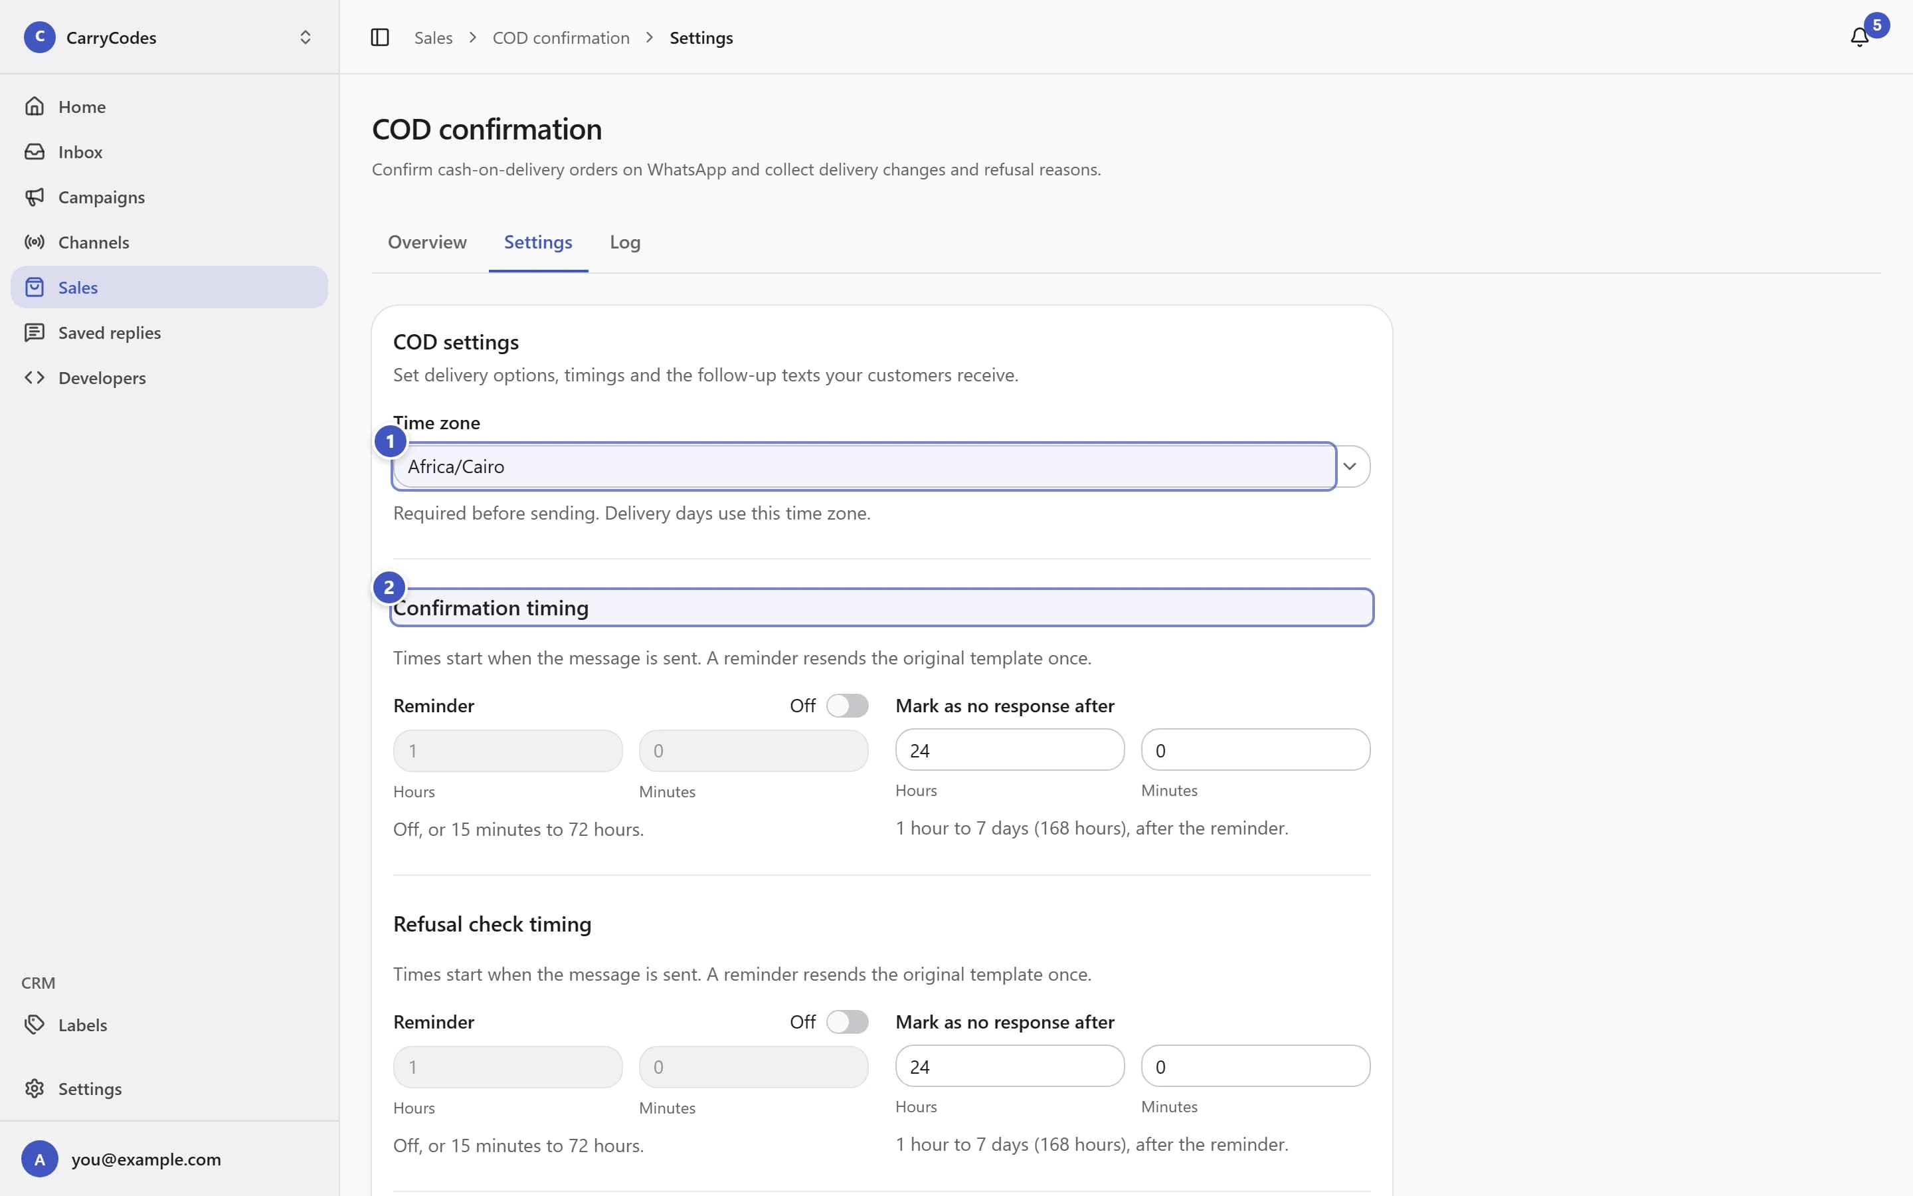Open Inbox from the sidebar menu
The width and height of the screenshot is (1913, 1196).
click(169, 152)
